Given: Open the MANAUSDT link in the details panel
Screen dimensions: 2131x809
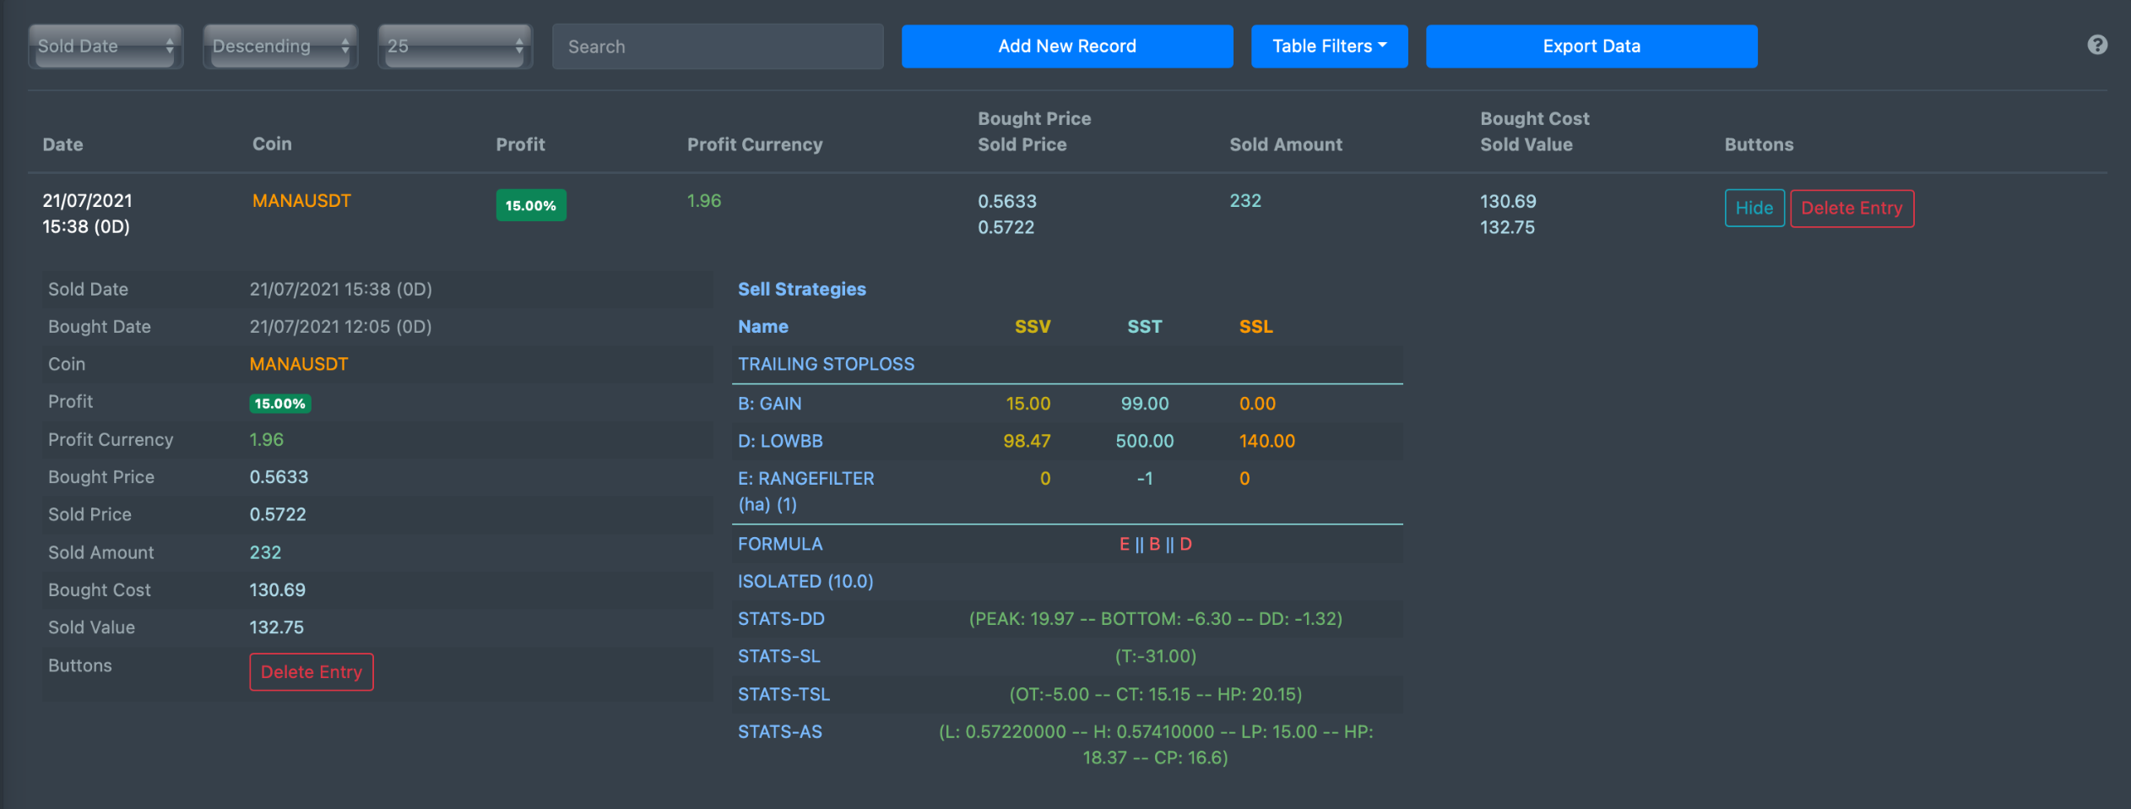Looking at the screenshot, I should tap(299, 364).
